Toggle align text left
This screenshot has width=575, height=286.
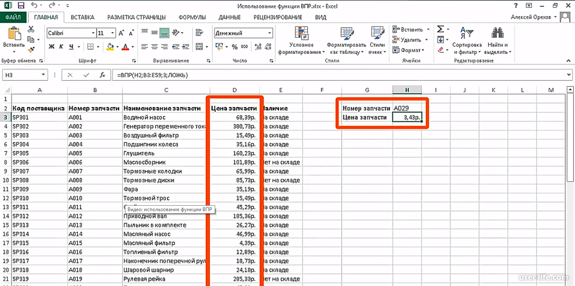(x=145, y=47)
